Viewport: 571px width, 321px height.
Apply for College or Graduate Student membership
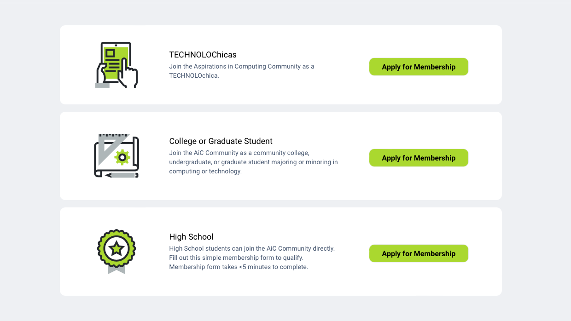point(419,158)
